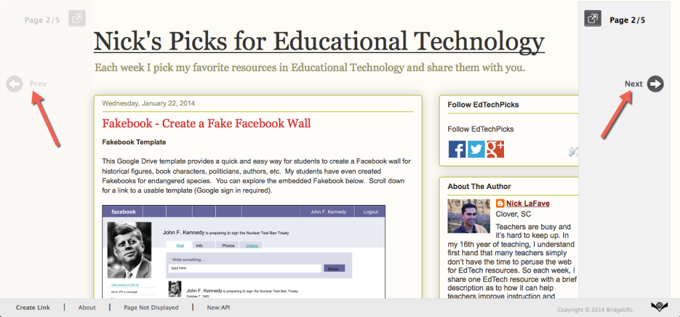680x317 pixels.
Task: Click the Page 2/5 indicator on right
Action: point(627,20)
